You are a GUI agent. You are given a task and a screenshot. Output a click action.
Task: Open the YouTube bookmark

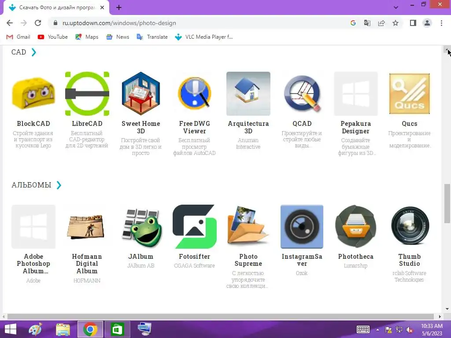[53, 37]
